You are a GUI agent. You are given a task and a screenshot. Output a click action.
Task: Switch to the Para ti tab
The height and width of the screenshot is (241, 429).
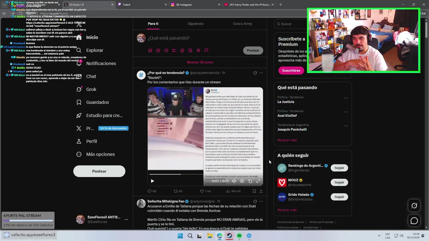(x=153, y=24)
